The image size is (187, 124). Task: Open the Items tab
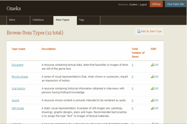tap(12, 20)
